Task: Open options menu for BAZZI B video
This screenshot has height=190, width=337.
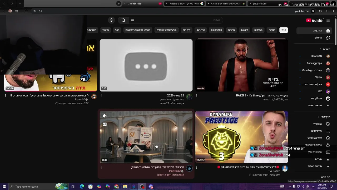Action: [197, 96]
